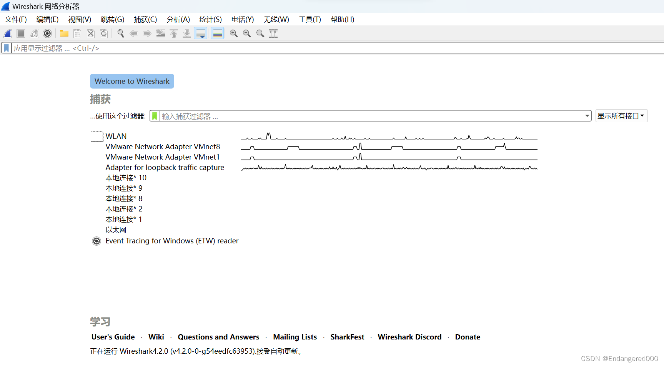Open the 文件(F) menu
The height and width of the screenshot is (366, 664).
point(16,20)
